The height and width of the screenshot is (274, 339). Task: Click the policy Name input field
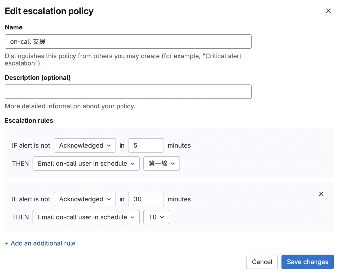[128, 42]
